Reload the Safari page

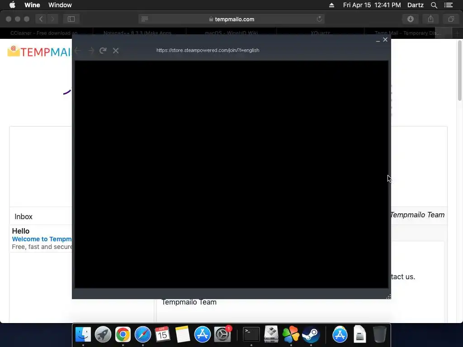tap(319, 19)
